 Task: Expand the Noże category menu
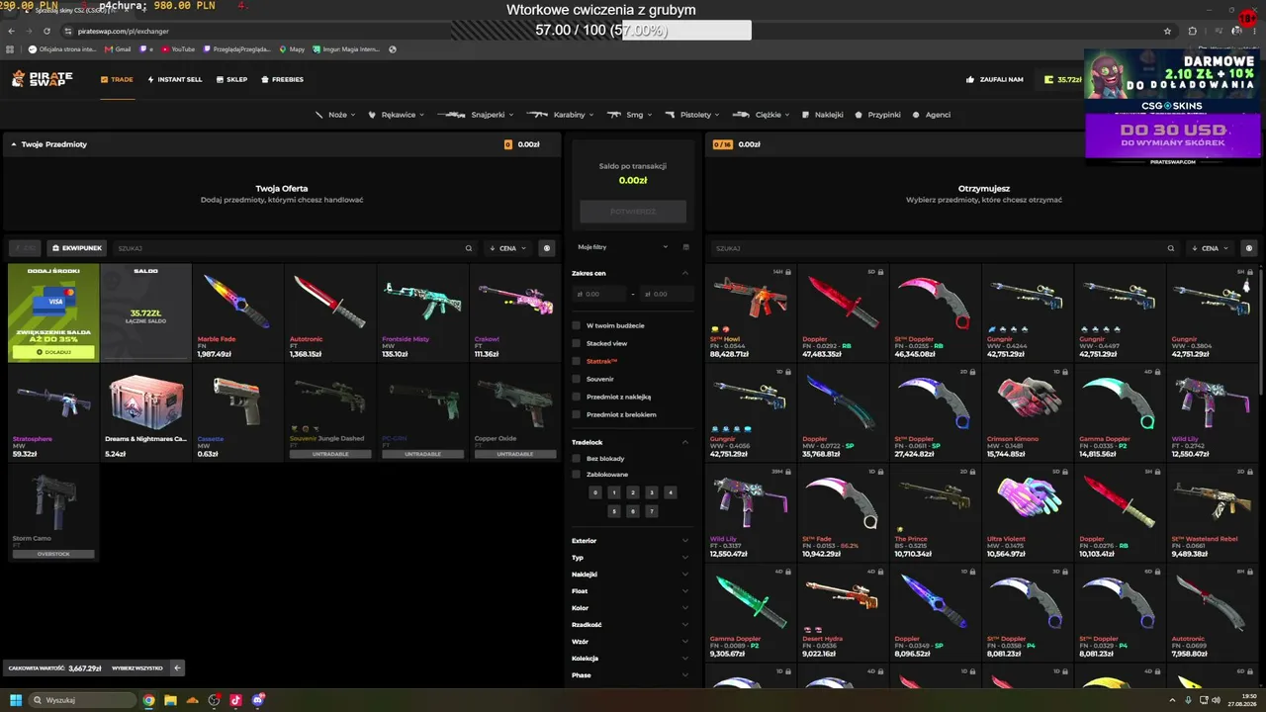pos(336,115)
